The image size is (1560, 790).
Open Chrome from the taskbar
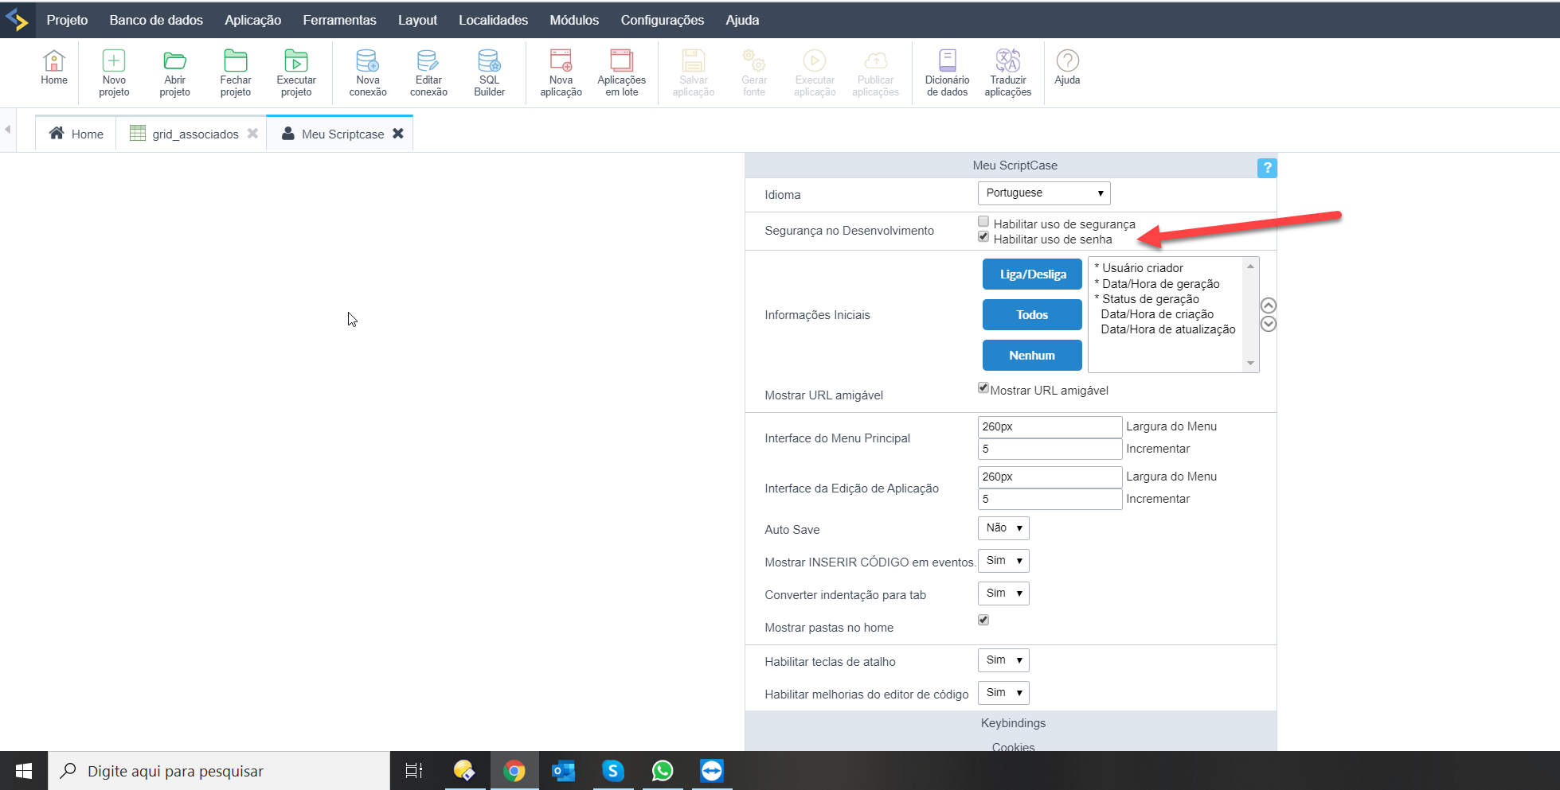pos(514,771)
